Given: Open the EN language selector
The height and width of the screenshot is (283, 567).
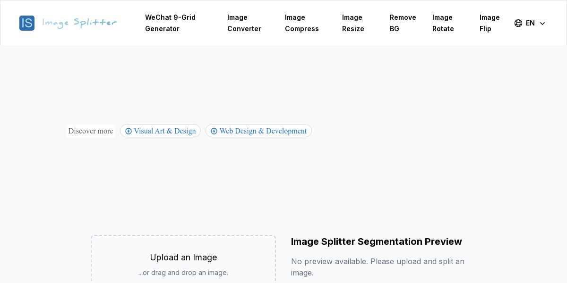Looking at the screenshot, I should coord(530,23).
